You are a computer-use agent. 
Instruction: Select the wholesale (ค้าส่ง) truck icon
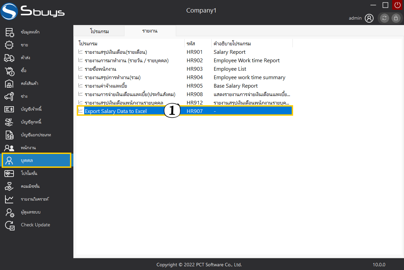(x=9, y=58)
